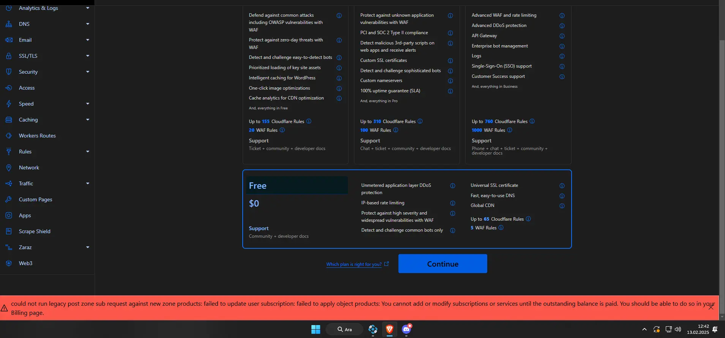Click the Security shield icon
Image resolution: width=725 pixels, height=338 pixels.
pyautogui.click(x=9, y=72)
